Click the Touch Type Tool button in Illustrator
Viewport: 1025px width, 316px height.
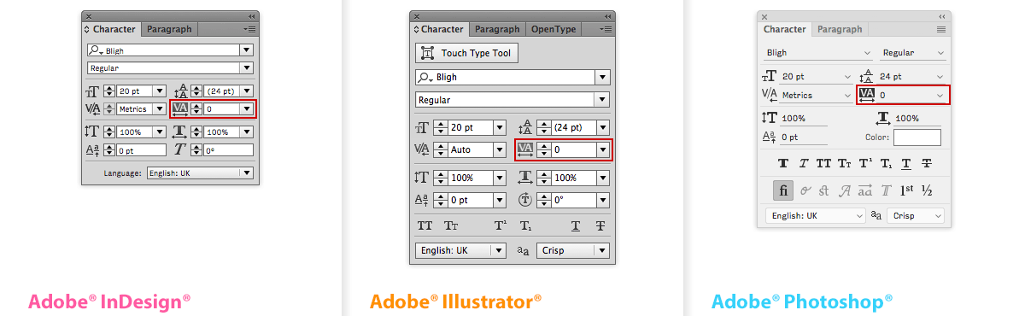pos(466,53)
